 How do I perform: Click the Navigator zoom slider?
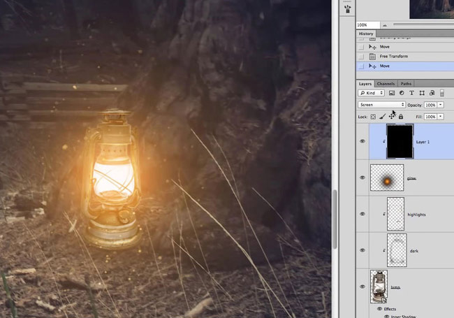coord(423,25)
